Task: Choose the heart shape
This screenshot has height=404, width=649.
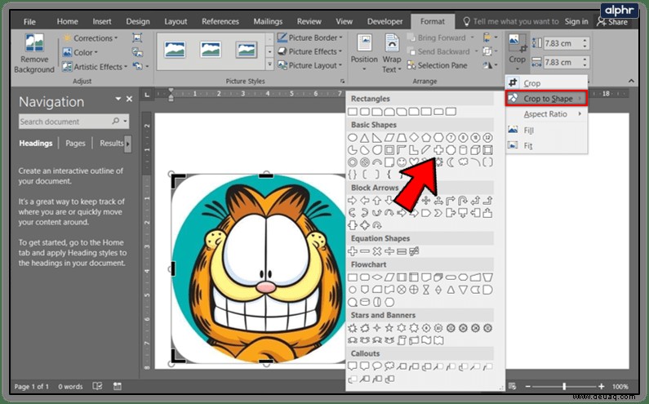Action: 414,162
